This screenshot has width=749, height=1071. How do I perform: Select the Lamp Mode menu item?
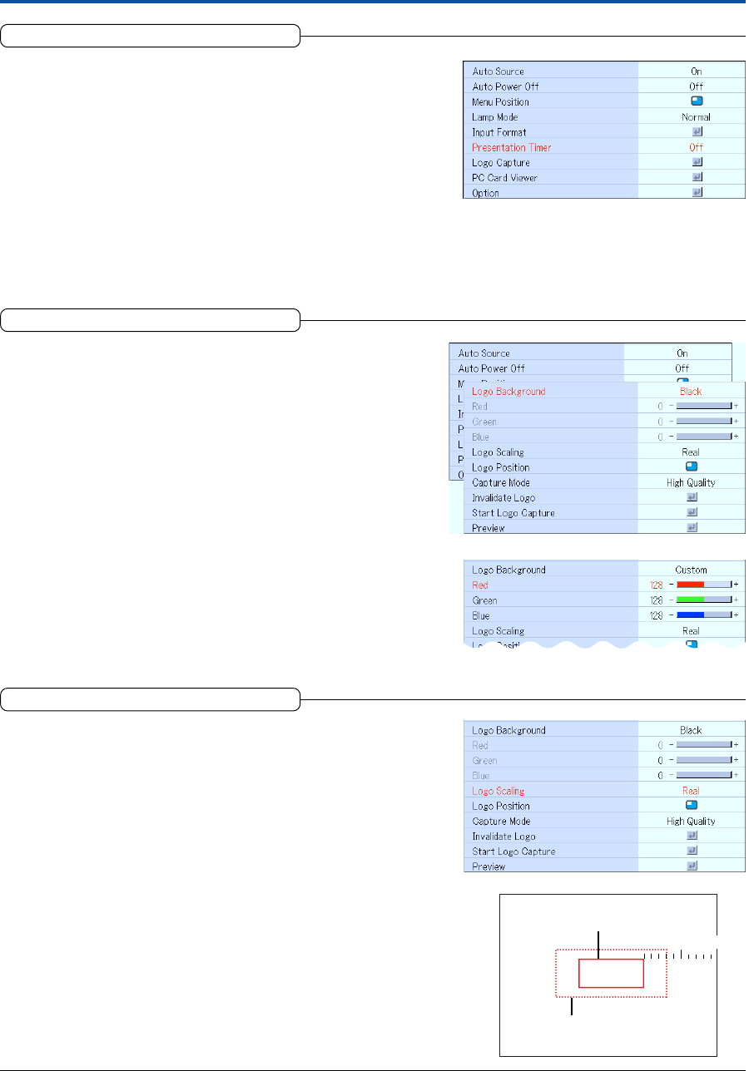pos(494,117)
